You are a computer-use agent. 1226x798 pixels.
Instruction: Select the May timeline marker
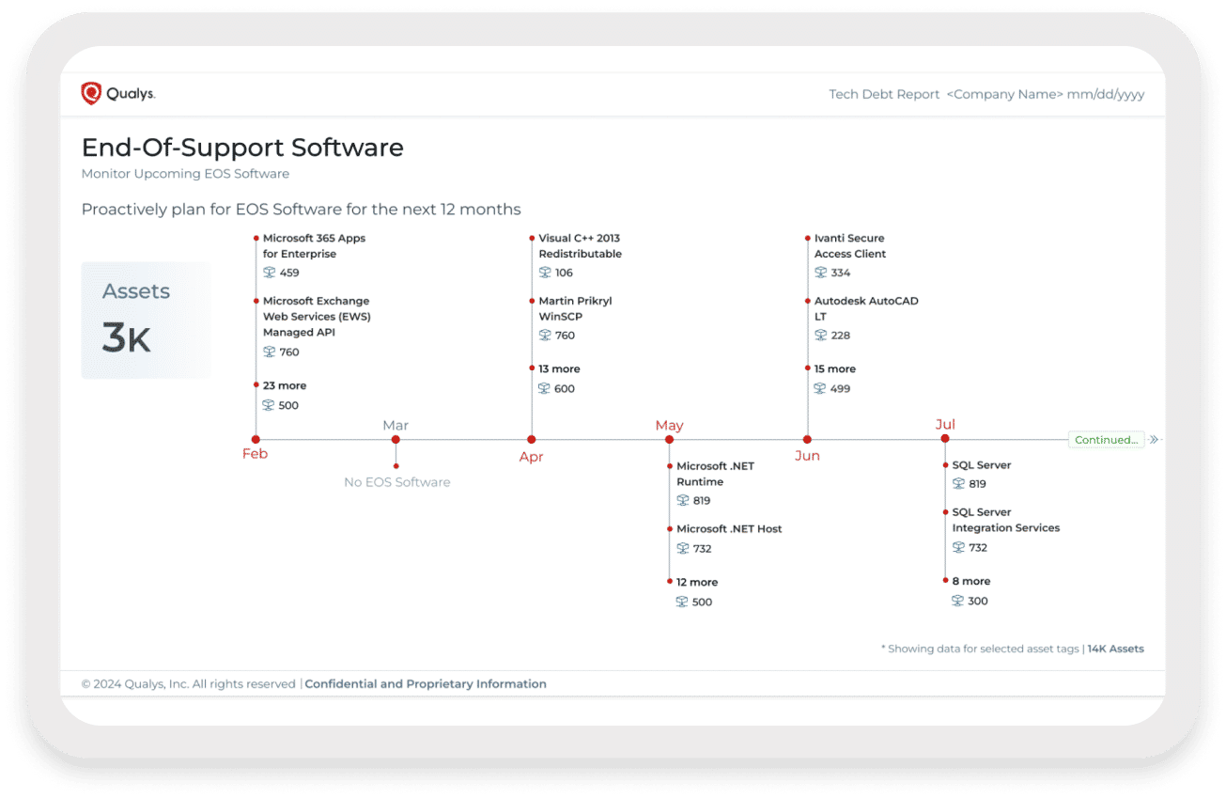tap(669, 439)
